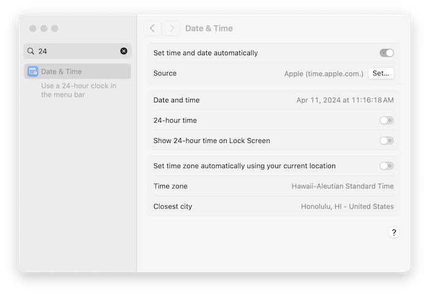Enable Set time zone automatically switch
Image resolution: width=429 pixels, height=295 pixels.
coord(387,166)
